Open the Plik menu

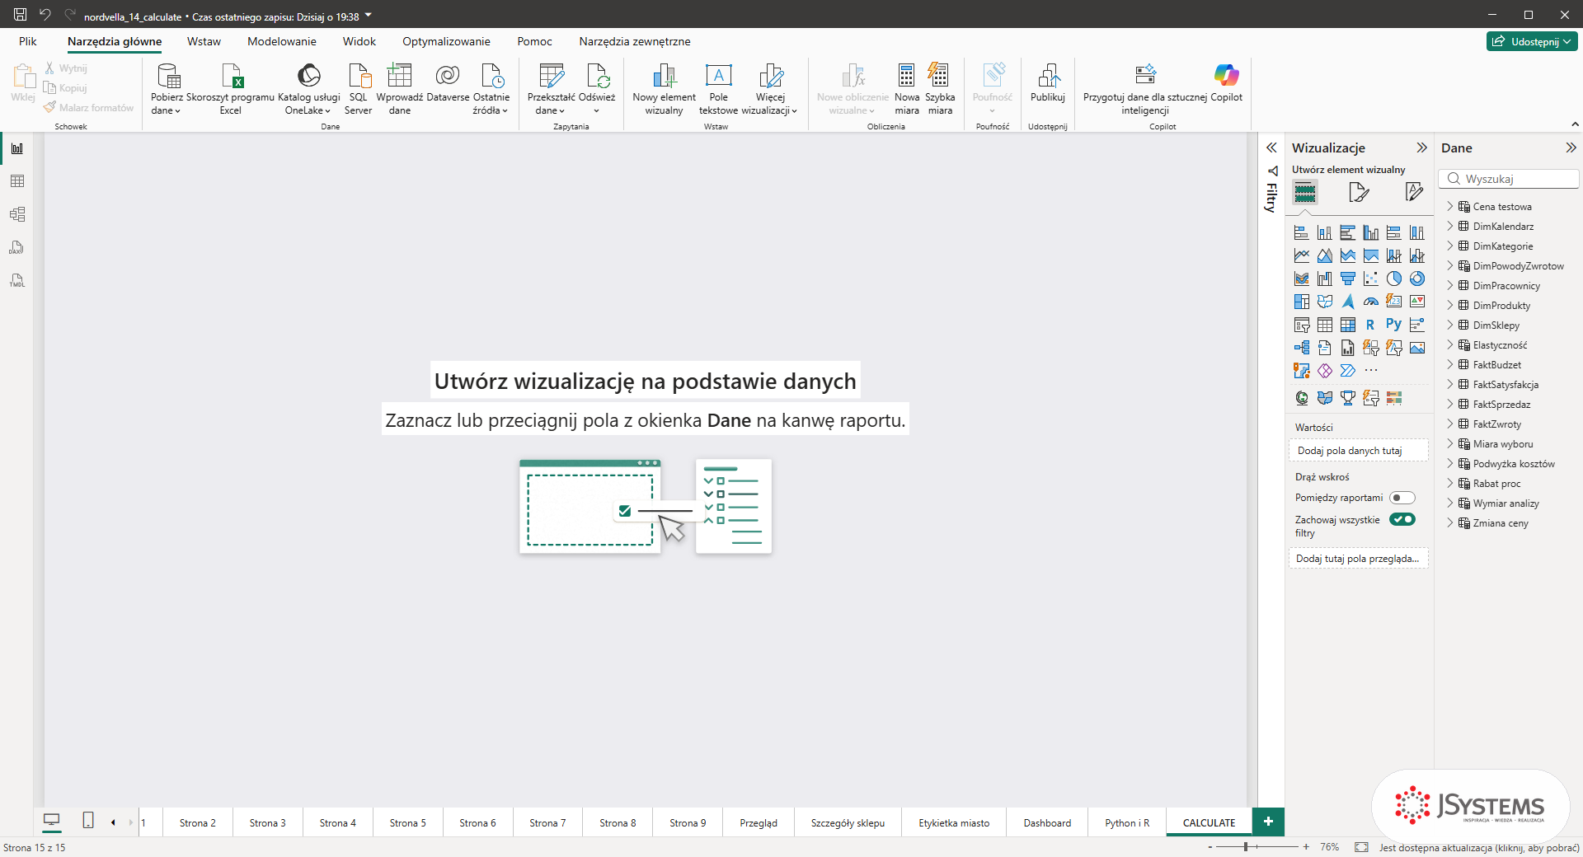tap(28, 41)
